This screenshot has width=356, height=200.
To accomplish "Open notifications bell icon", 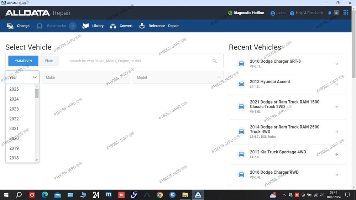I will (x=330, y=13).
